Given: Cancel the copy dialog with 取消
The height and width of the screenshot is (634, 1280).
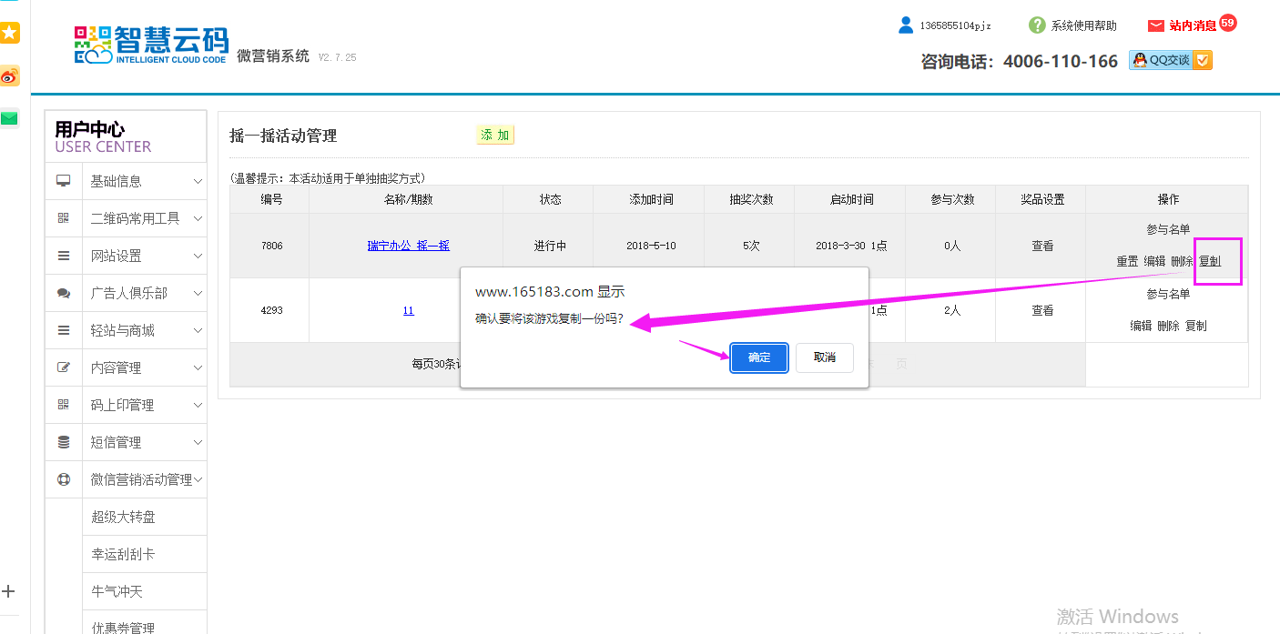Looking at the screenshot, I should [x=824, y=357].
